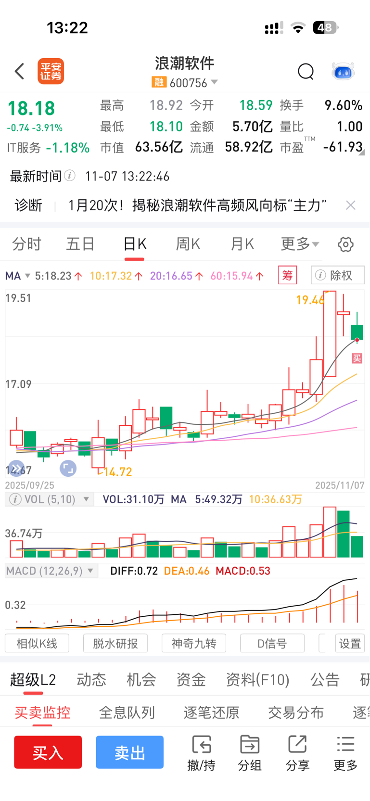Open the 平安证券 logo icon

click(x=51, y=71)
